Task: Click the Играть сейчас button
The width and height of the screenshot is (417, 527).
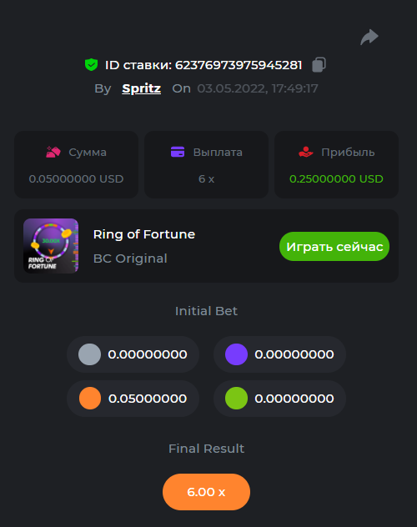Action: pyautogui.click(x=334, y=246)
